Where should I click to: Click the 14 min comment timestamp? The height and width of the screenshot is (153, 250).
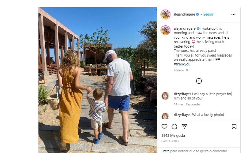tap(178, 104)
